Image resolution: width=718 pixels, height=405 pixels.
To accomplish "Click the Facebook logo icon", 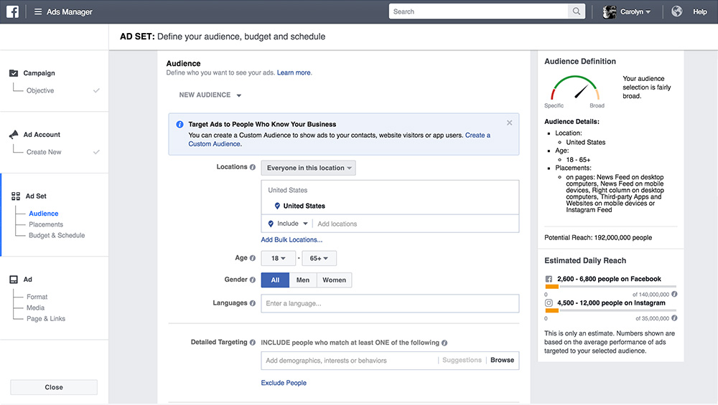I will pyautogui.click(x=12, y=11).
